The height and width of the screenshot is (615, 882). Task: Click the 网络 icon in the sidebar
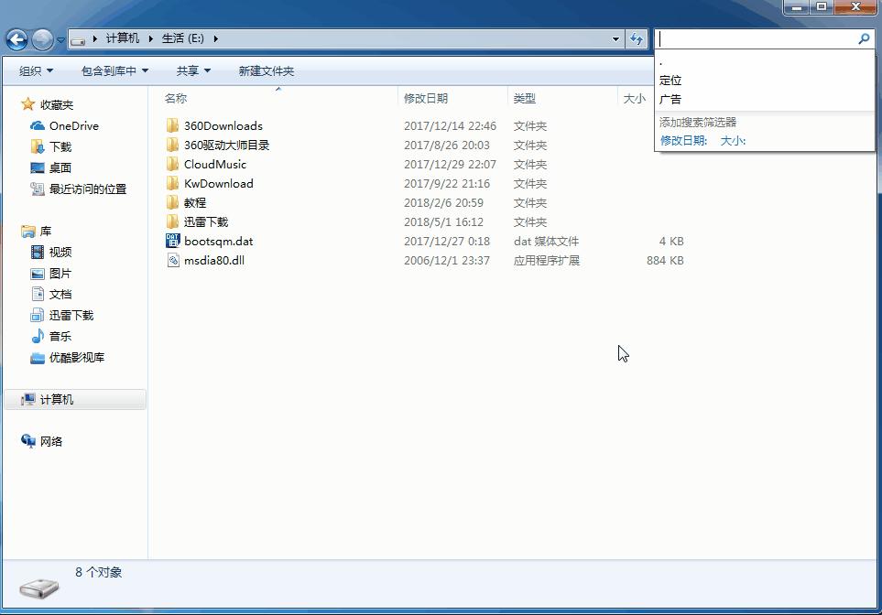(x=52, y=440)
